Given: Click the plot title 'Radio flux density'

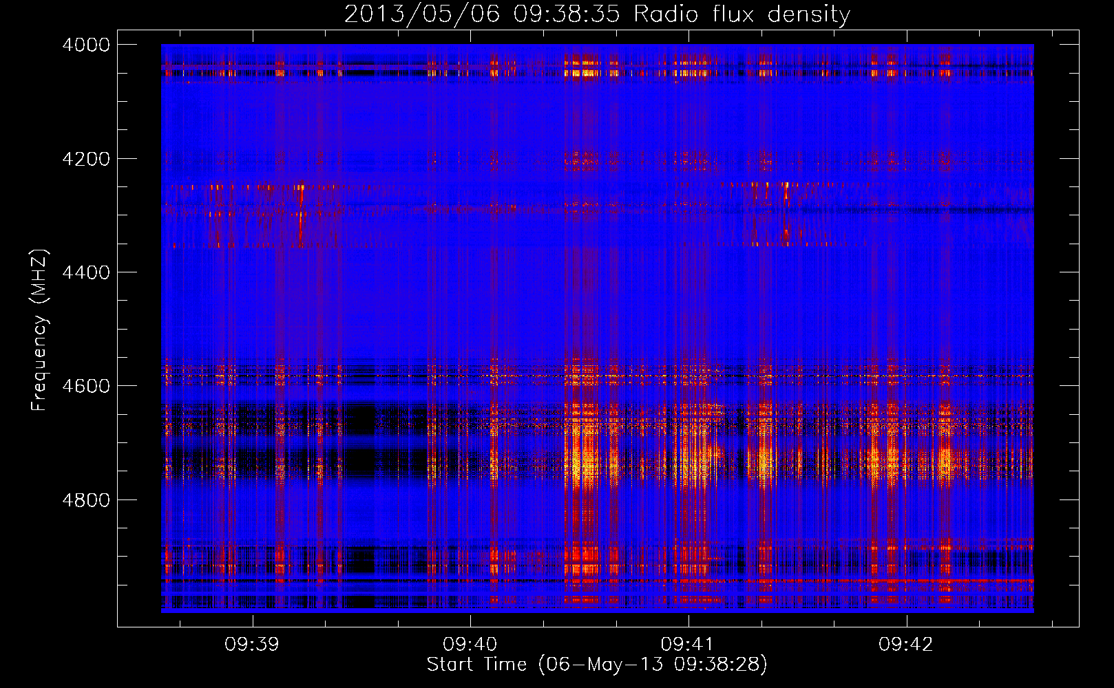Looking at the screenshot, I should (x=742, y=14).
